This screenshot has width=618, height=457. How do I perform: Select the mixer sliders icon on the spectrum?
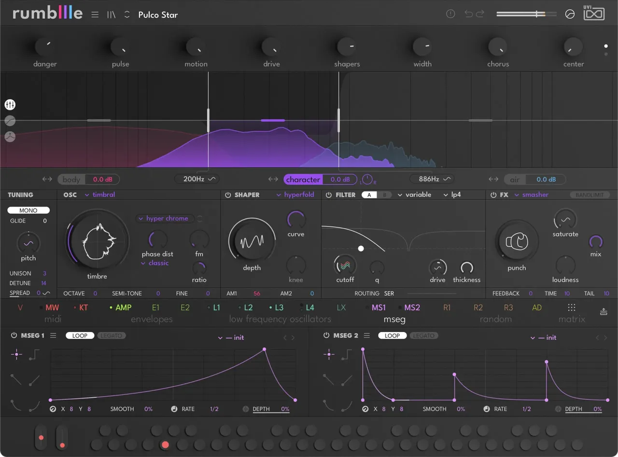coord(10,105)
